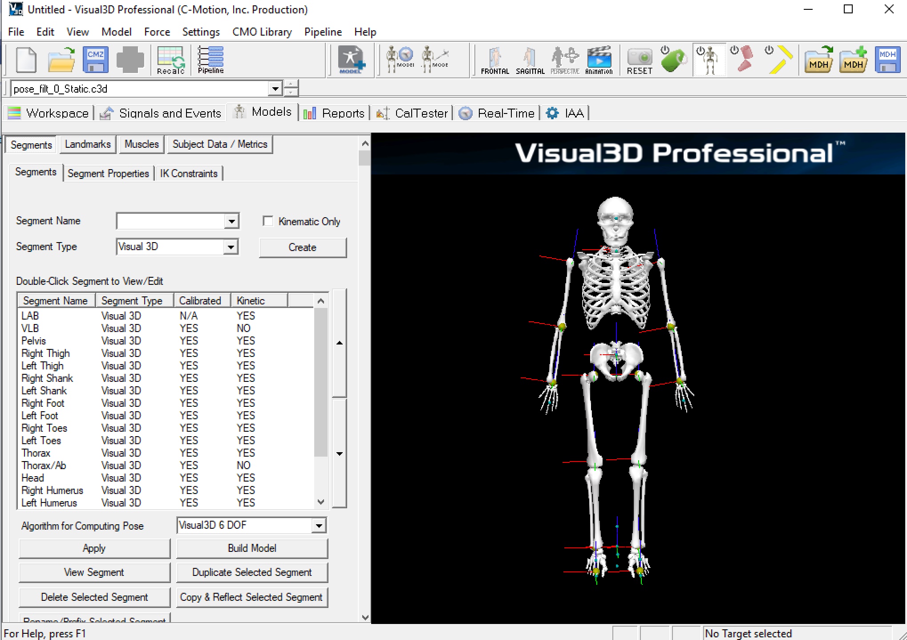Click the Create button

click(303, 247)
